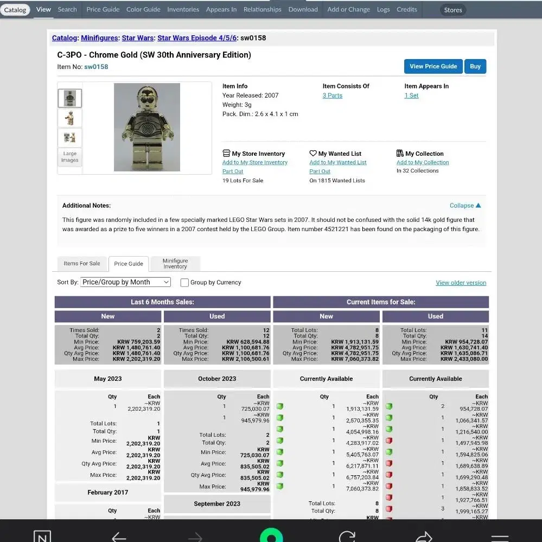Click red cube icon for 1,699,290.48 lot
The height and width of the screenshot is (542, 542).
point(389,475)
